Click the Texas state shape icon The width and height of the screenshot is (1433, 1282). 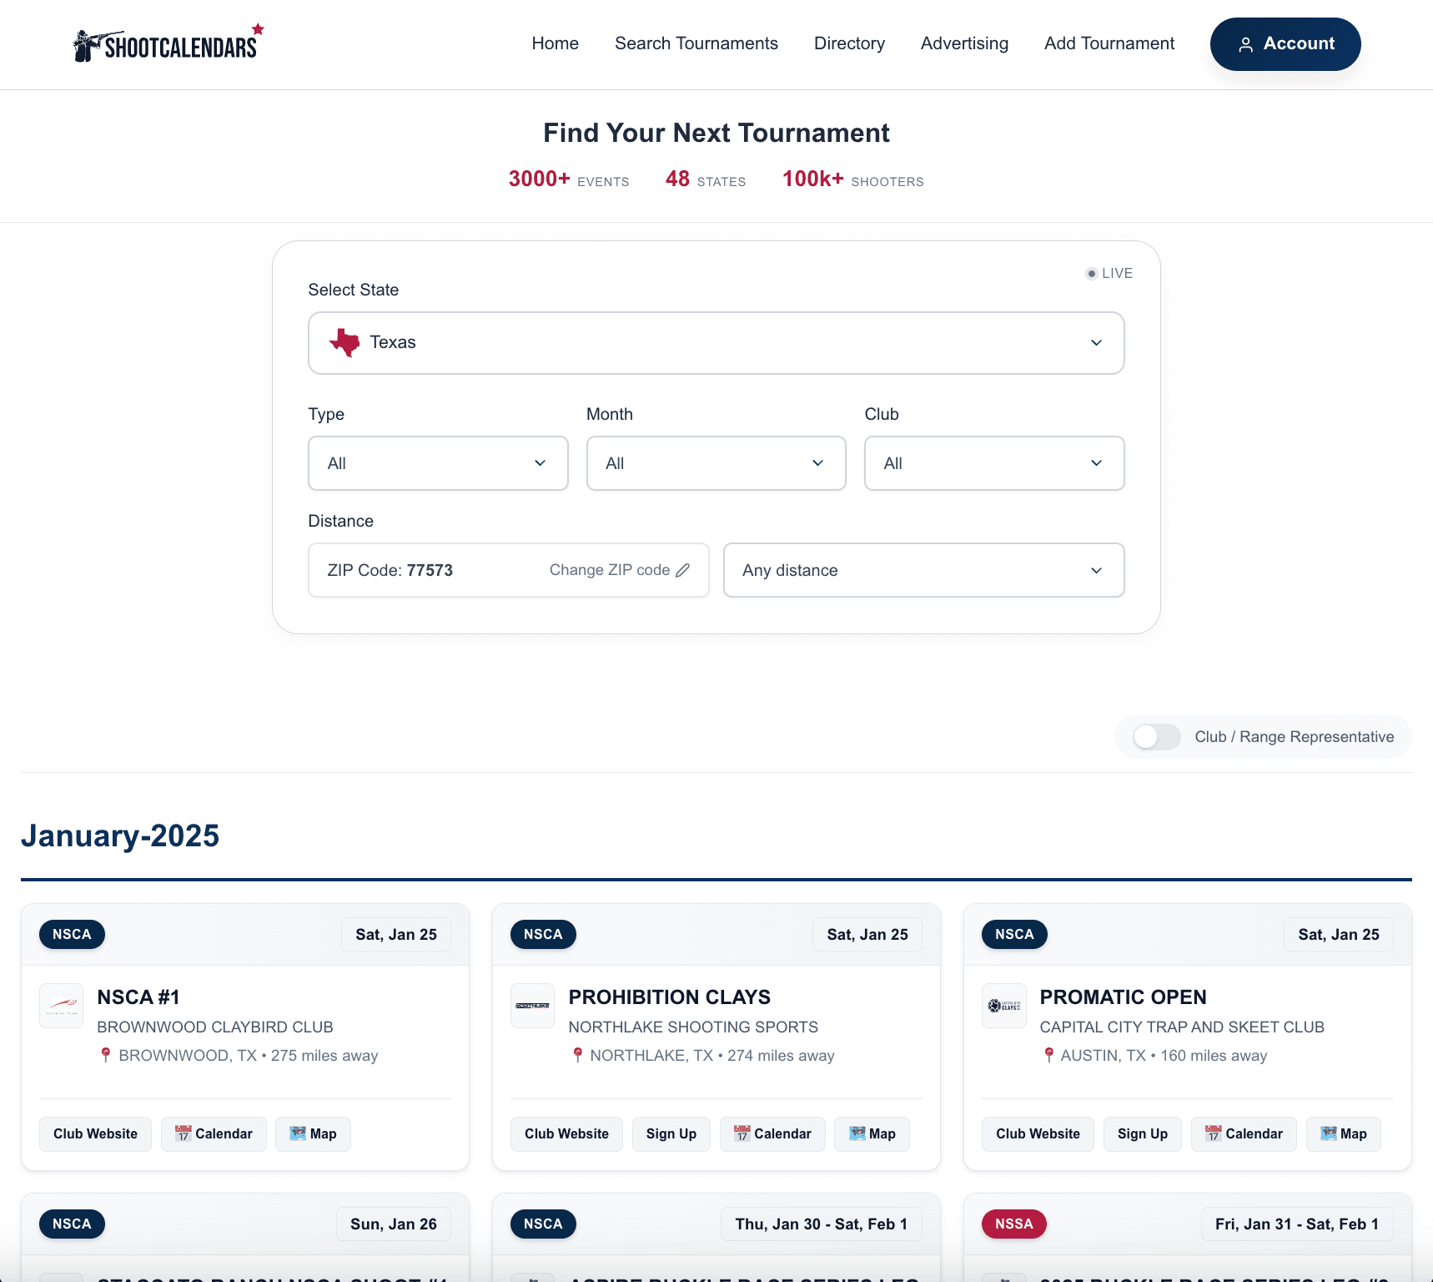click(x=344, y=342)
